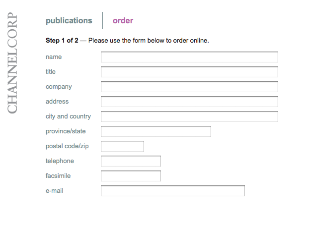Click the telephone label text

60,161
